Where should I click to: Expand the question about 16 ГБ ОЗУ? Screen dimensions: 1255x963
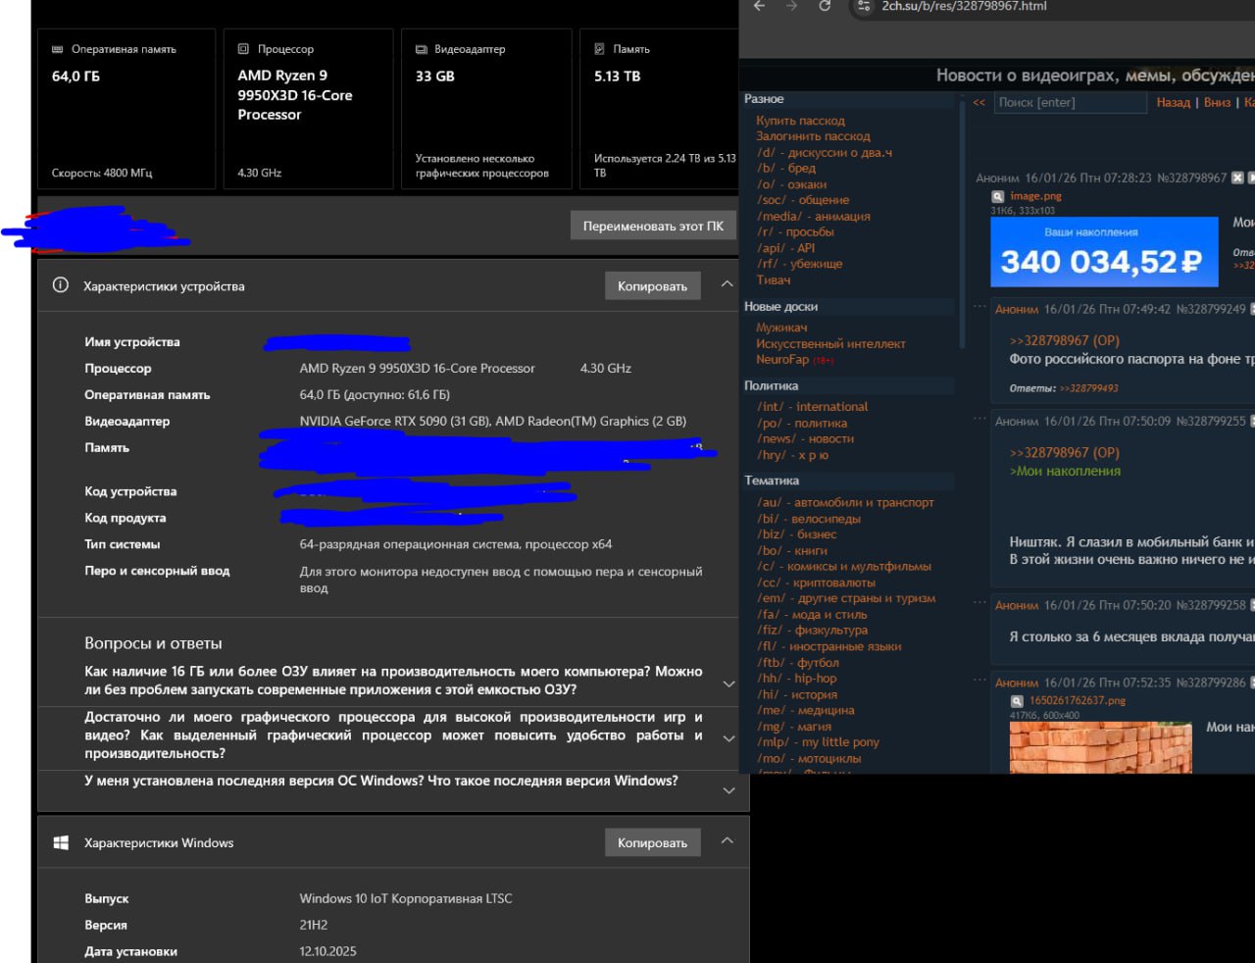728,684
